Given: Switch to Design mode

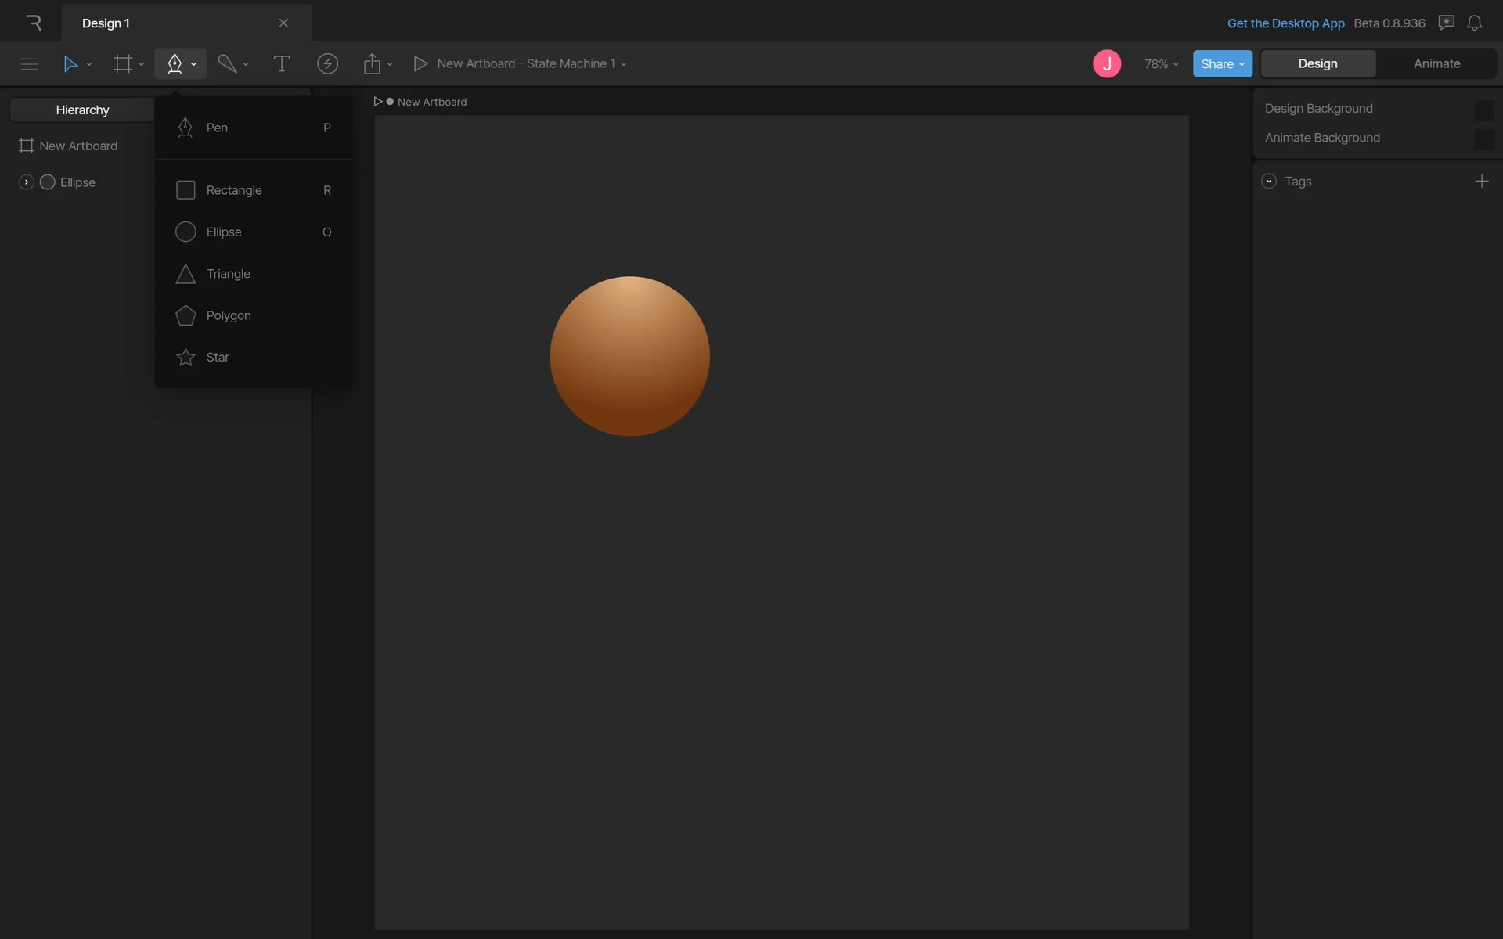Looking at the screenshot, I should click(1317, 63).
